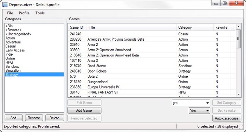This screenshot has width=246, height=132.
Task: Open the Profile menu
Action: 24,13
